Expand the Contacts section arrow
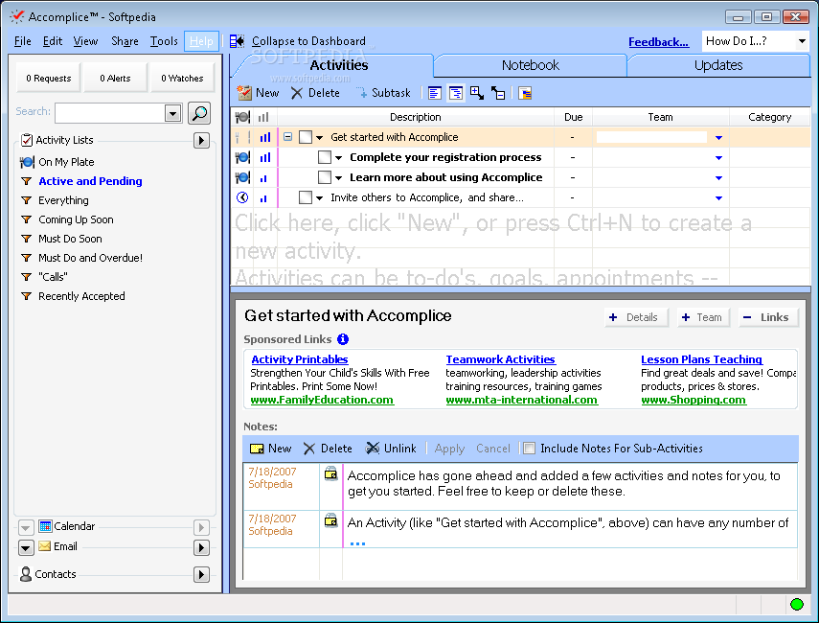This screenshot has height=623, width=819. 201,574
